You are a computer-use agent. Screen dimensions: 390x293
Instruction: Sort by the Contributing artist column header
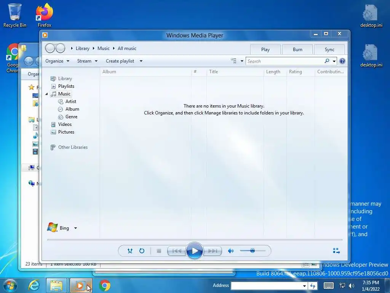(331, 72)
